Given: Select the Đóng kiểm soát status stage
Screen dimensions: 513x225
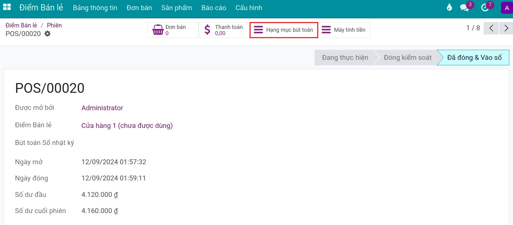Looking at the screenshot, I should pos(407,58).
